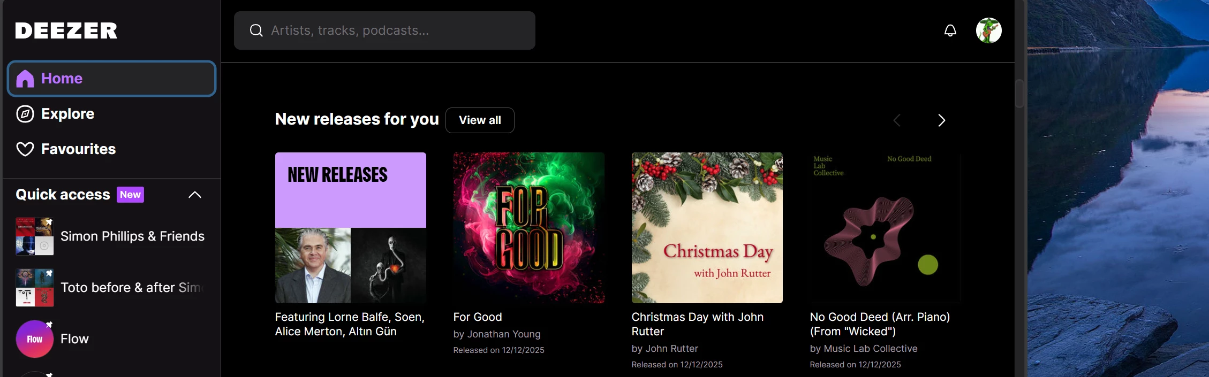Image resolution: width=1209 pixels, height=377 pixels.
Task: Open the user profile avatar
Action: coord(988,30)
